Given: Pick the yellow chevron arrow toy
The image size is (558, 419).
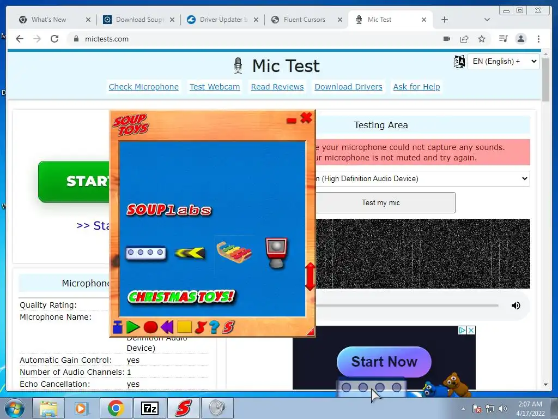Looking at the screenshot, I should pos(190,253).
